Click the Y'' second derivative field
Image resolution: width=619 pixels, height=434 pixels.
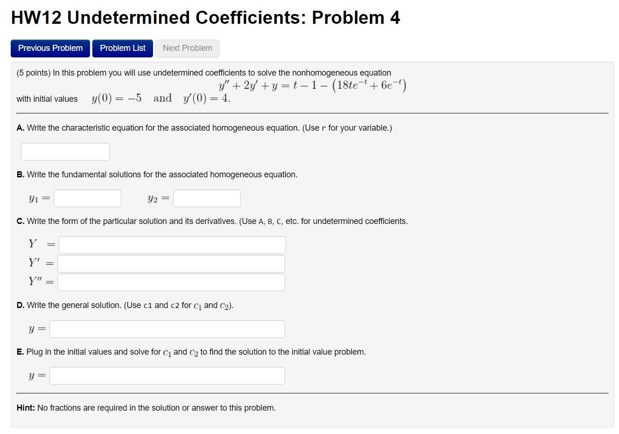click(172, 281)
